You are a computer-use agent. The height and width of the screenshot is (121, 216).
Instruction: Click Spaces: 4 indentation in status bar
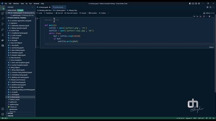coord(189,118)
